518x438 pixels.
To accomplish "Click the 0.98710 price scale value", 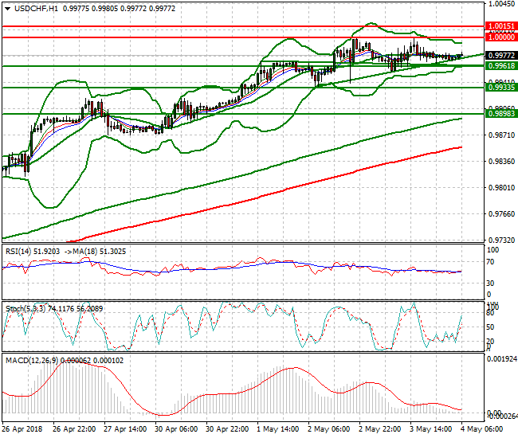I will (501, 135).
